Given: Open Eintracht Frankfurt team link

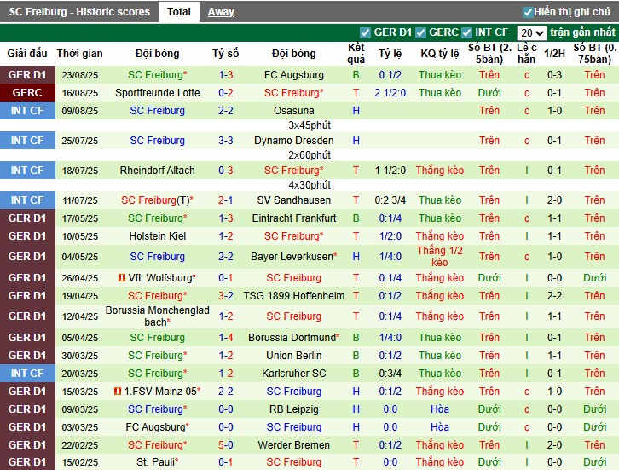Looking at the screenshot, I should tap(293, 218).
